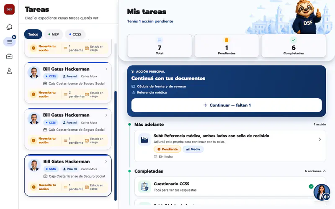
Task: Open the user profile icon in the sidebar
Action: [9, 71]
